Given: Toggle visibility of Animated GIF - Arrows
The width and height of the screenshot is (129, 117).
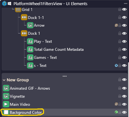Looking at the screenshot, I should pos(124,88).
